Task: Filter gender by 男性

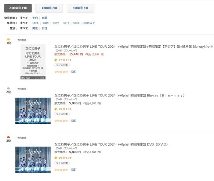Action: tap(35, 28)
